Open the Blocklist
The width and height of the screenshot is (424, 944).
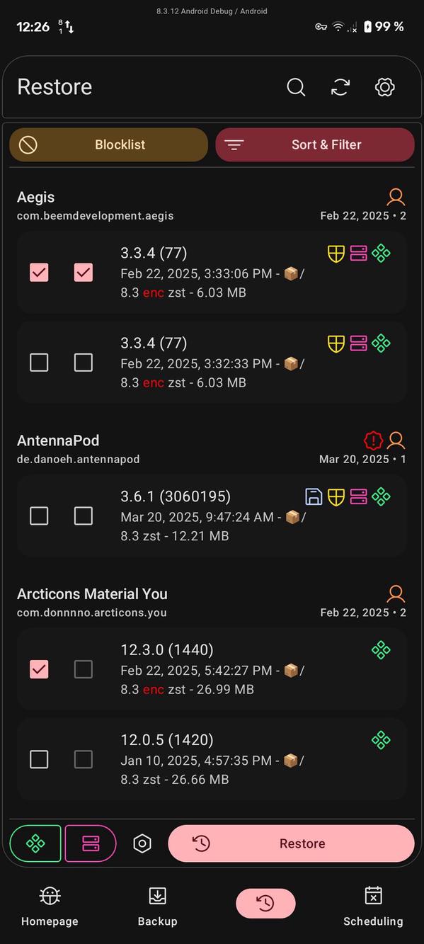coord(108,144)
